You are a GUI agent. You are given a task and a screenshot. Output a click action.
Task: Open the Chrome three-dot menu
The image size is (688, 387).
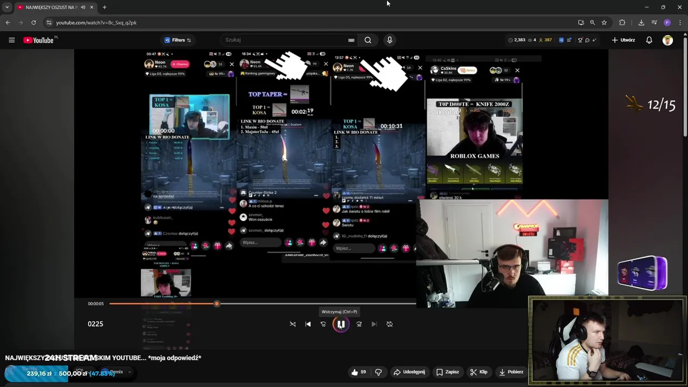coord(680,23)
